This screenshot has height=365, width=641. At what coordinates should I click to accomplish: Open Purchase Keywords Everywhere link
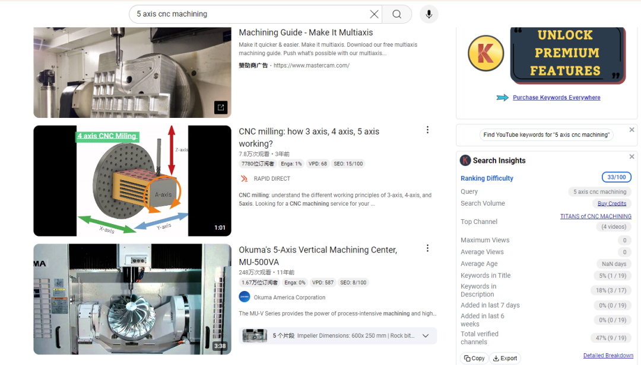556,98
